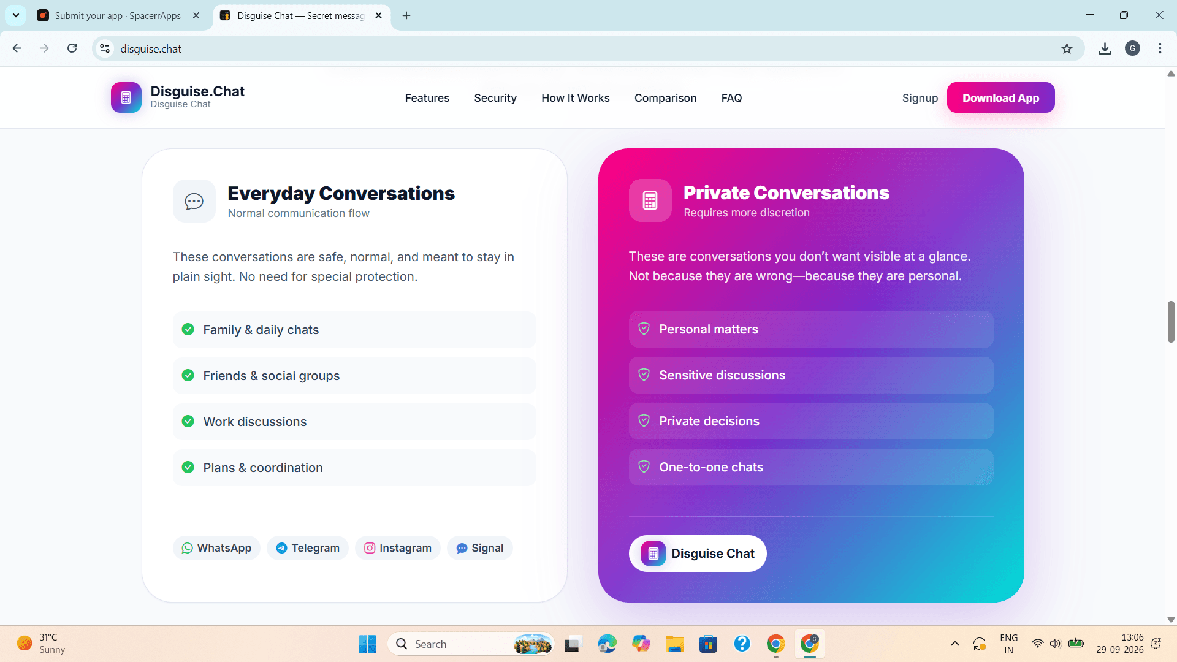The height and width of the screenshot is (662, 1177).
Task: Click the Download App button
Action: coord(1001,97)
